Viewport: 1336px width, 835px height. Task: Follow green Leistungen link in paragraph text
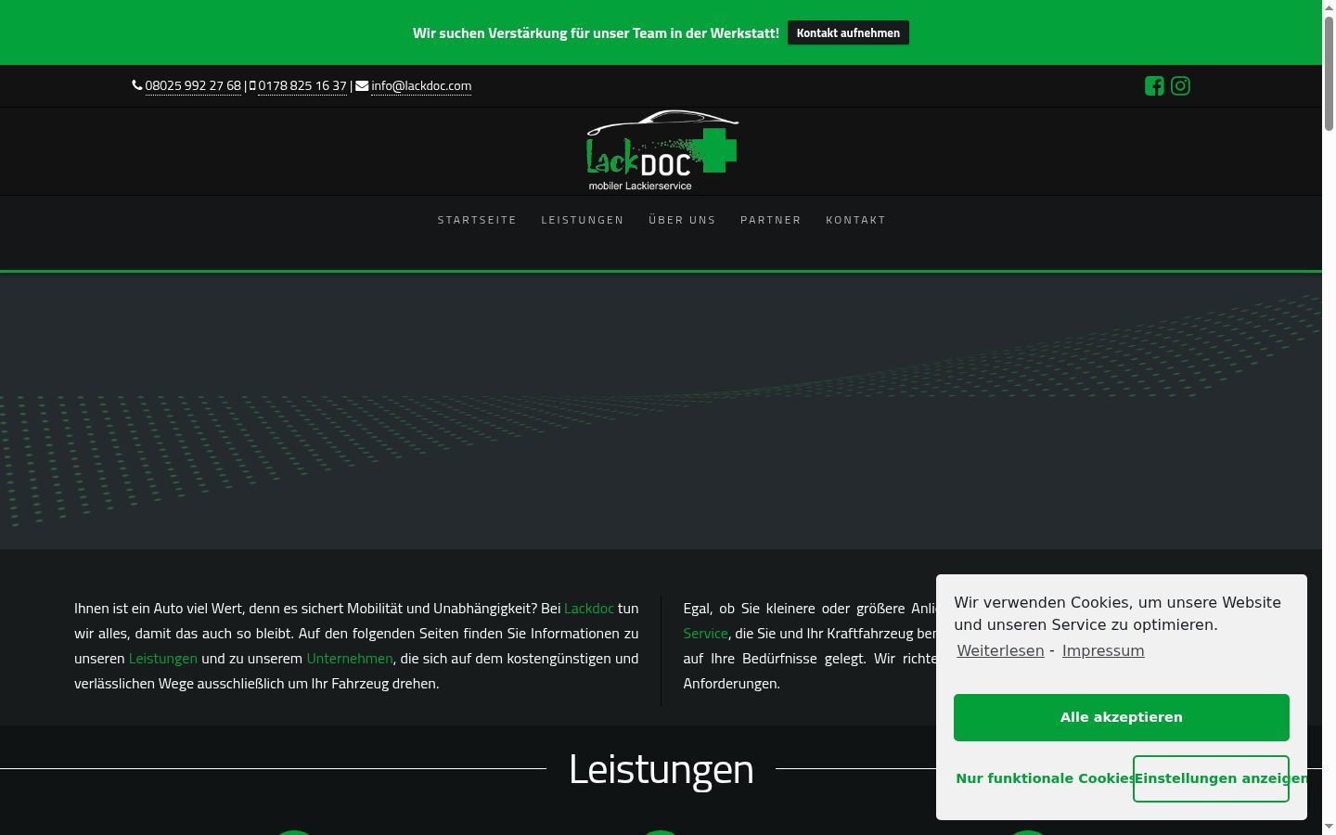tap(163, 659)
